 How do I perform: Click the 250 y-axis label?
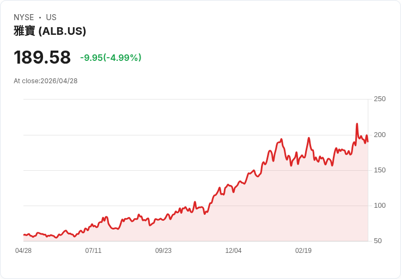point(380,99)
